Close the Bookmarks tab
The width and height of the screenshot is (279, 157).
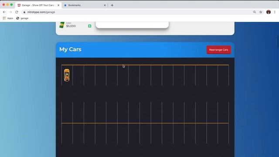pos(105,5)
